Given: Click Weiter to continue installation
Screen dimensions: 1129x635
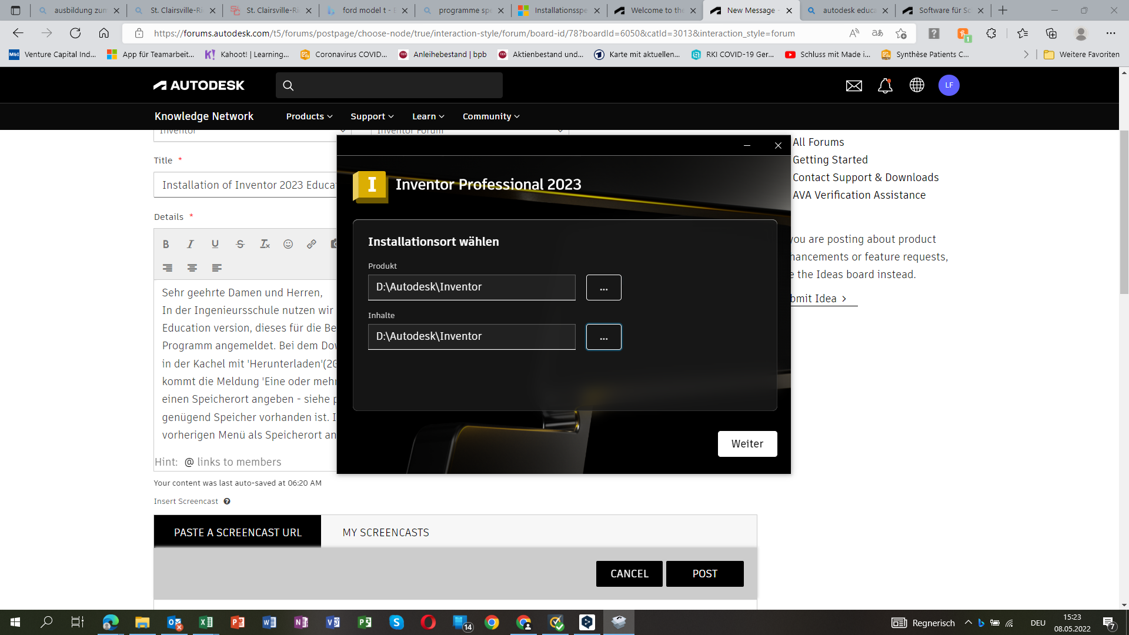Looking at the screenshot, I should pos(747,444).
